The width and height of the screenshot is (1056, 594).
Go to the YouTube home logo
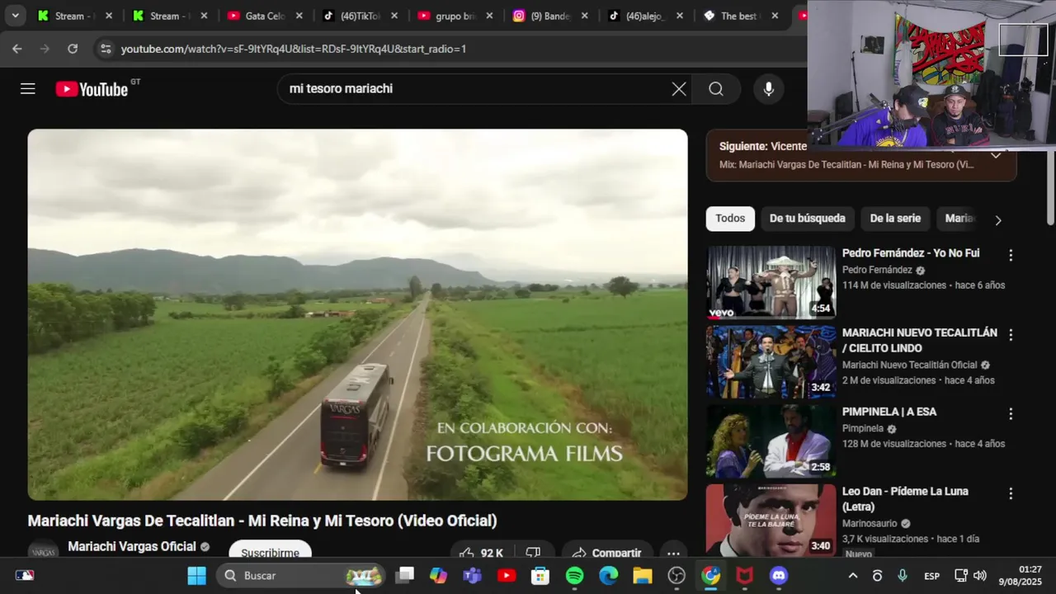point(92,89)
